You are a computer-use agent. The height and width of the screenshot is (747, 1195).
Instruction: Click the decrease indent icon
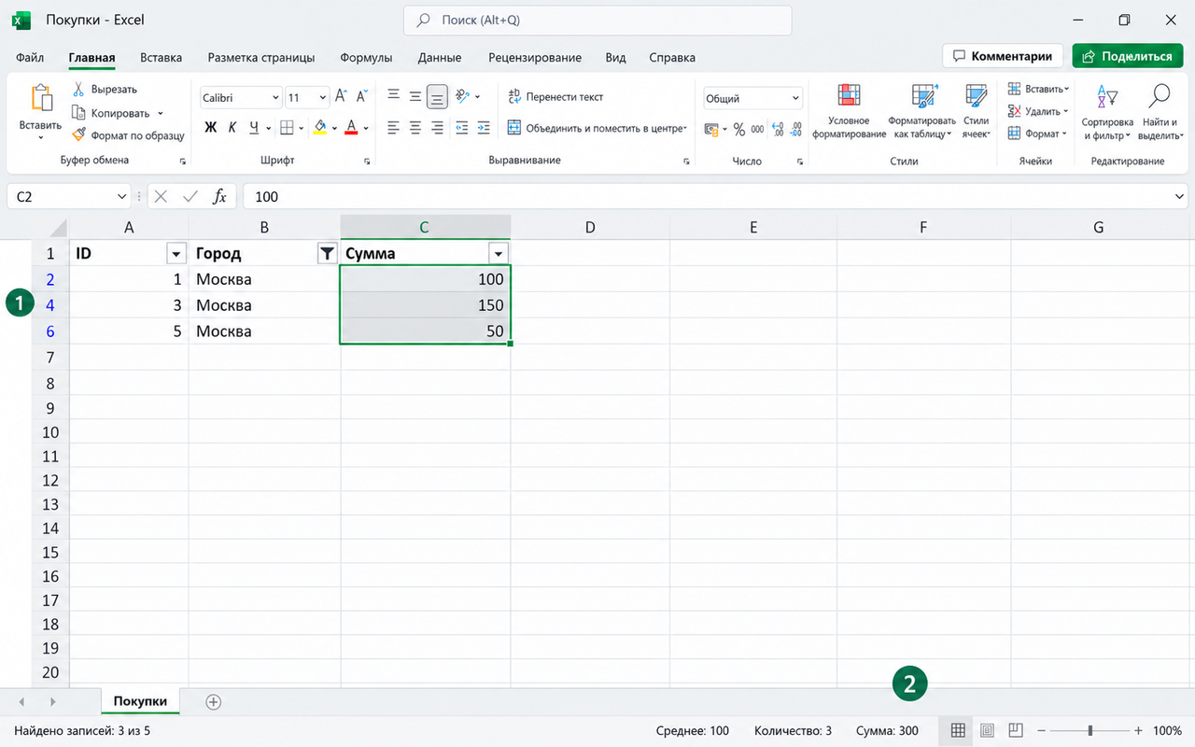460,128
